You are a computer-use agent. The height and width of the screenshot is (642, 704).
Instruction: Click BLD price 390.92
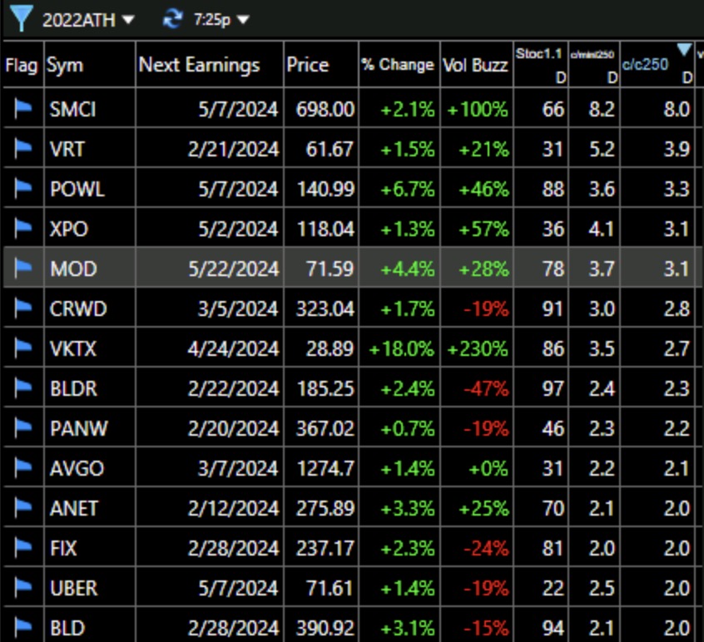coord(325,628)
